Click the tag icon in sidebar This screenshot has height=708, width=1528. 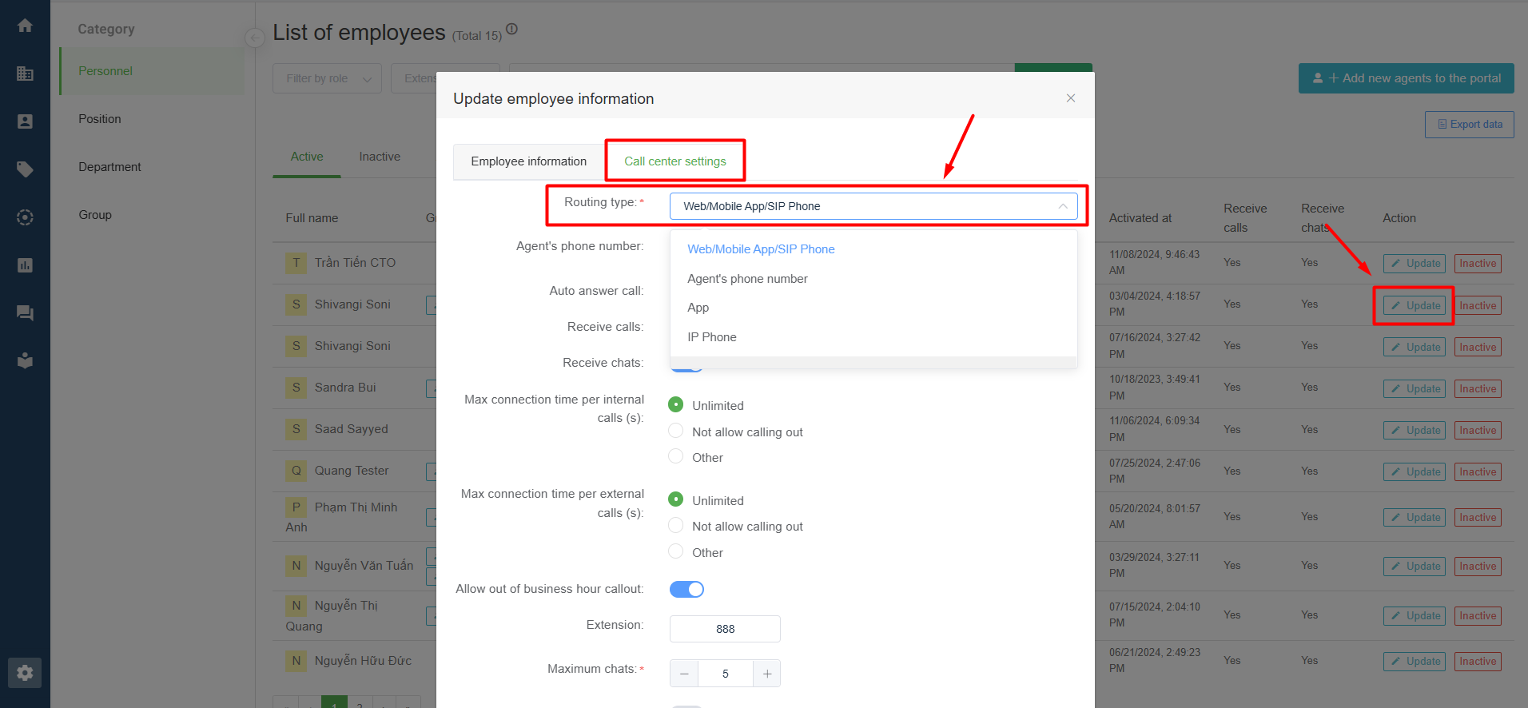[x=25, y=169]
